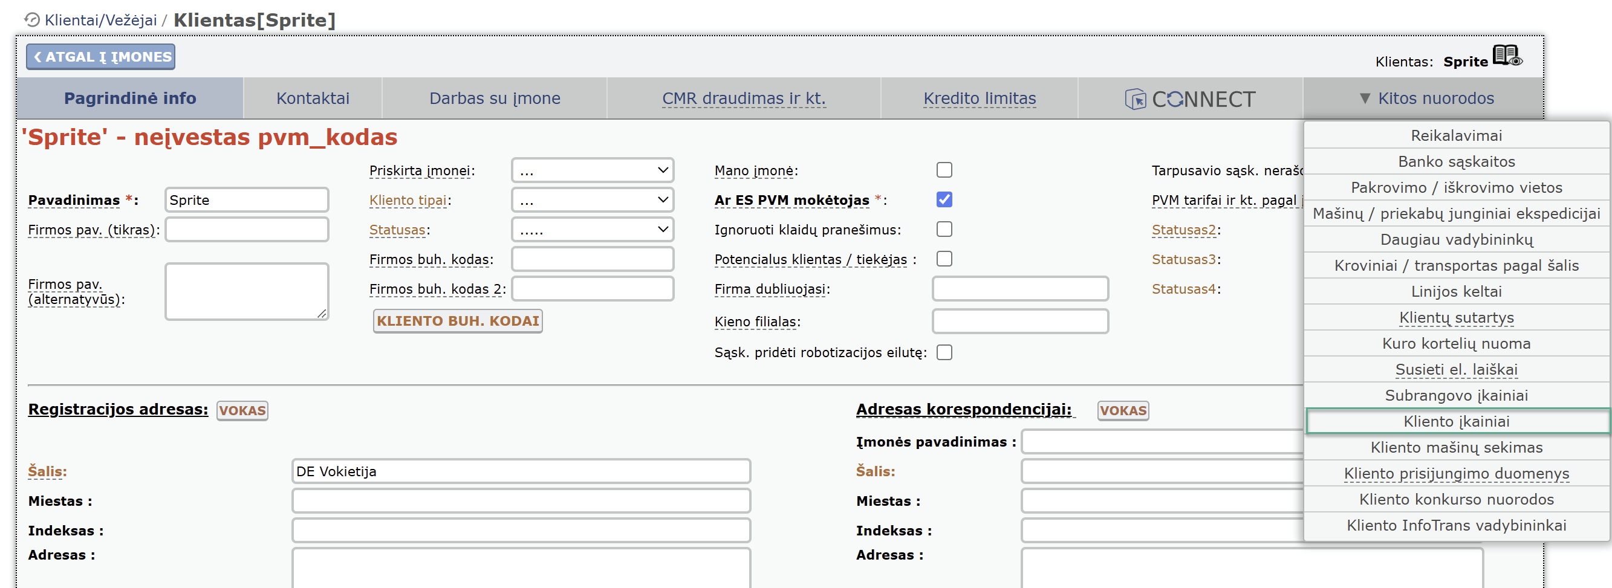Enable Sąsk. pridėti robotizacijos eilutę checkbox
This screenshot has width=1612, height=588.
(x=944, y=353)
